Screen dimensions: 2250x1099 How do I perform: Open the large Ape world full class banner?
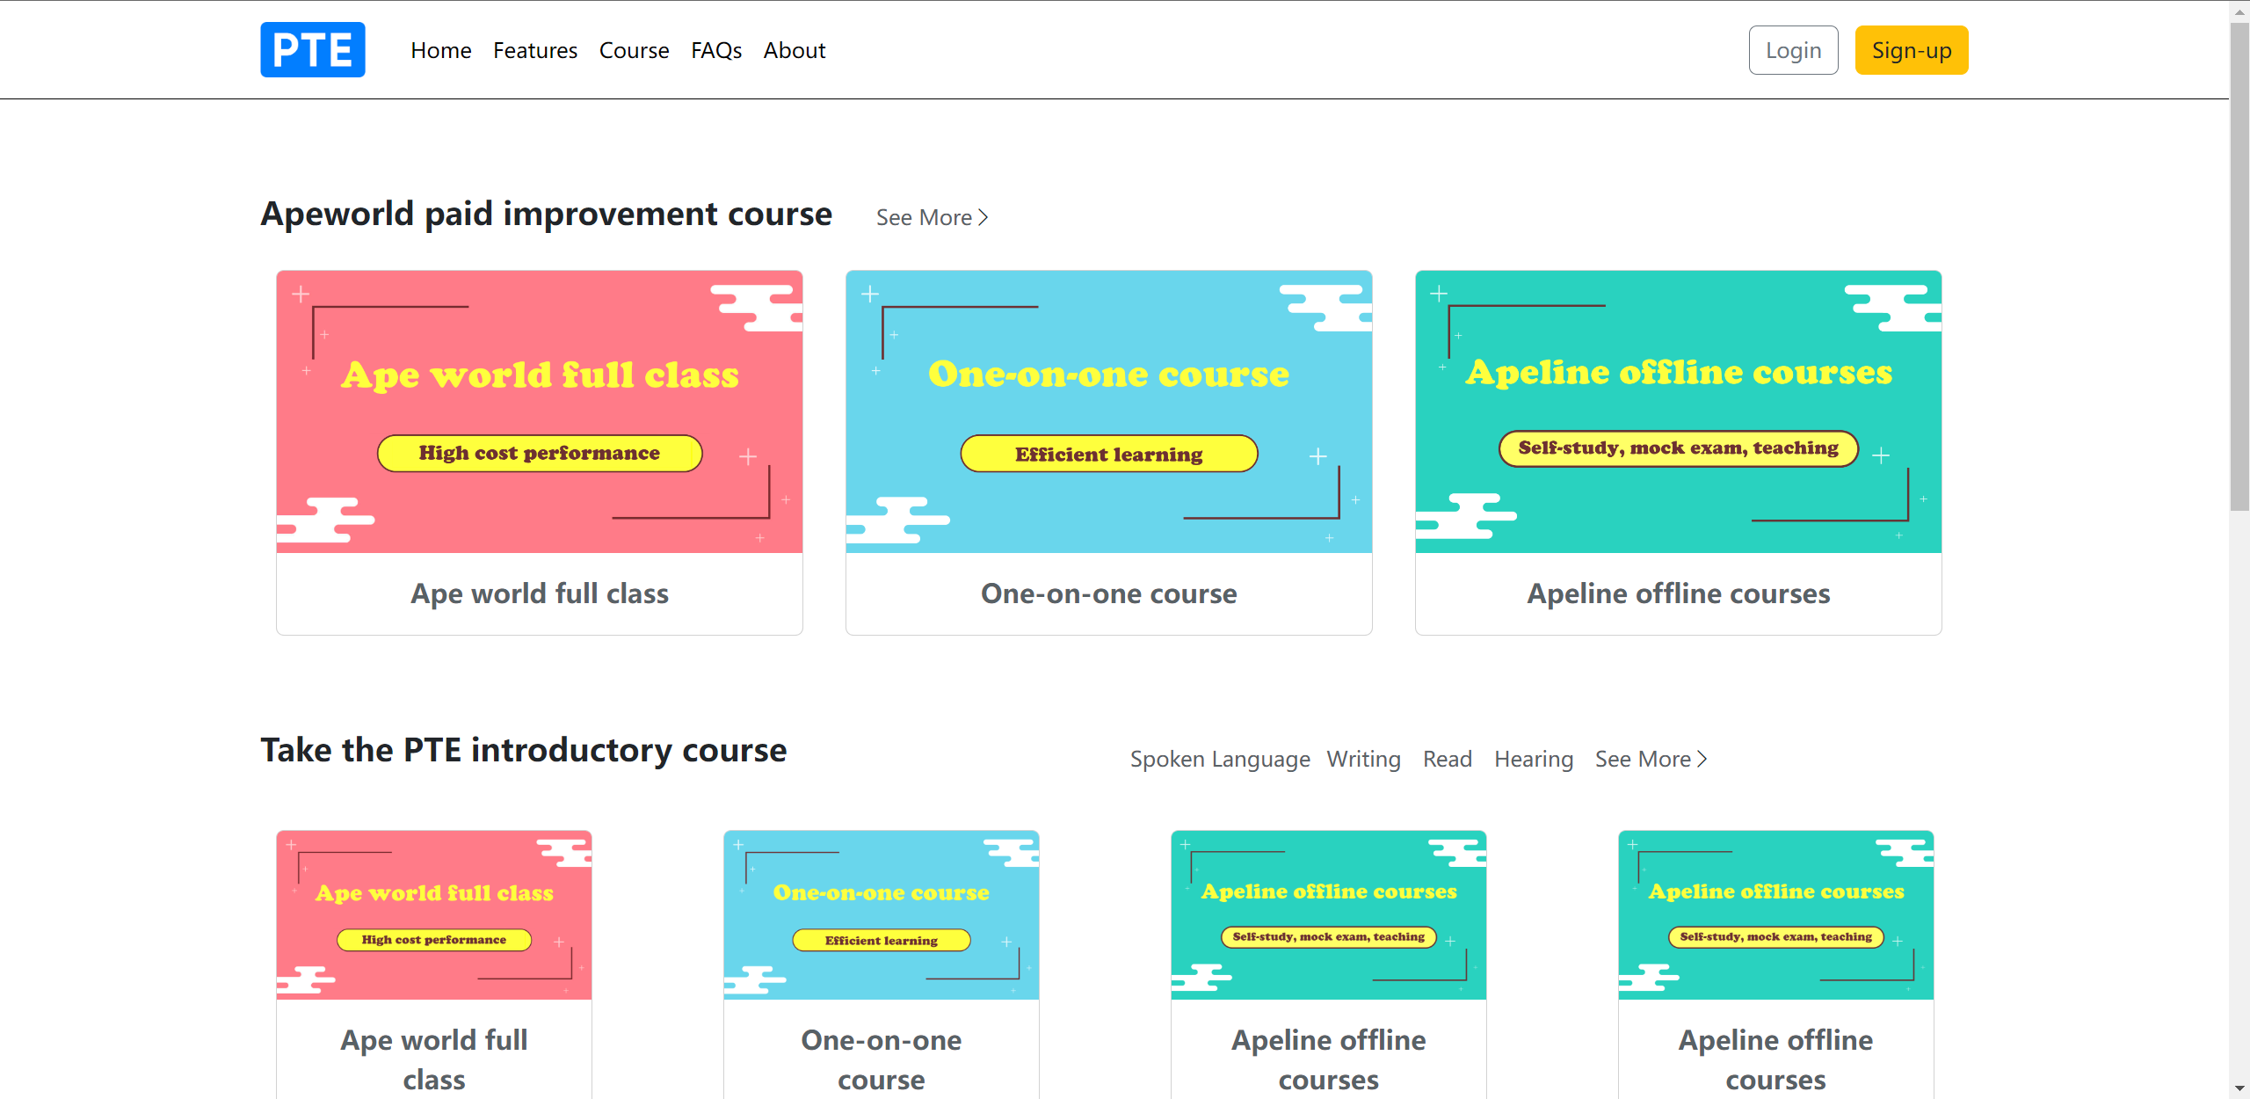540,411
